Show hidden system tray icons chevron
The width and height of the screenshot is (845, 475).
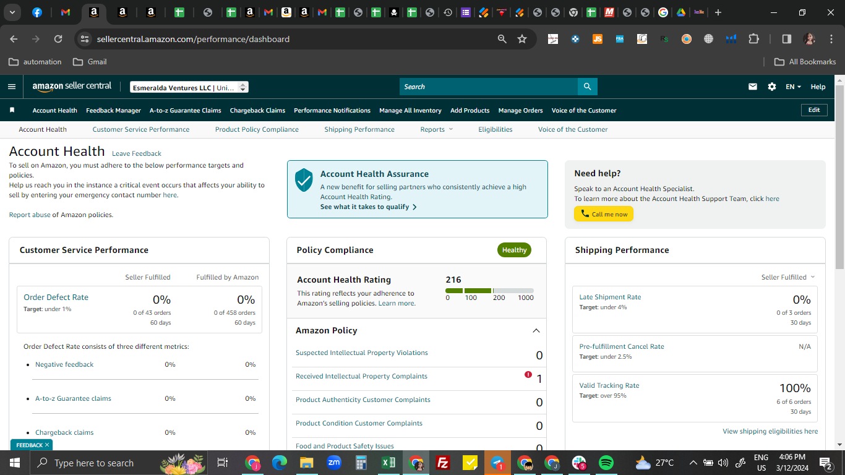[x=693, y=463]
